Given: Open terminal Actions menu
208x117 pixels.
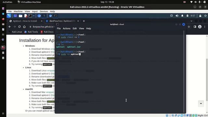Looking at the screenshot, I should pos(67,29).
